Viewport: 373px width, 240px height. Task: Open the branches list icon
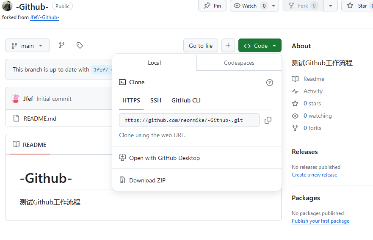[x=62, y=45]
